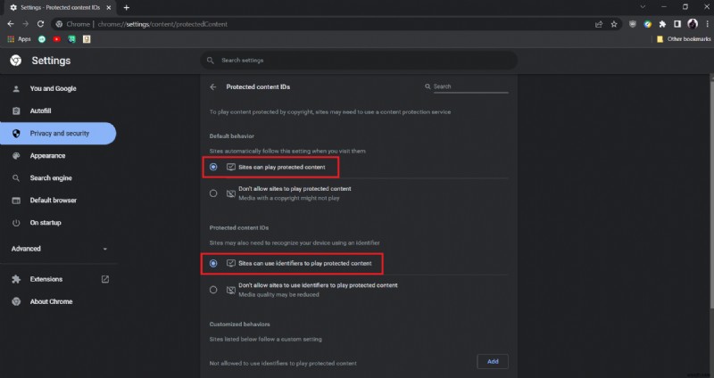Viewport: 714px width, 378px height.
Task: Click the external link icon beside Extensions
Action: coord(105,279)
